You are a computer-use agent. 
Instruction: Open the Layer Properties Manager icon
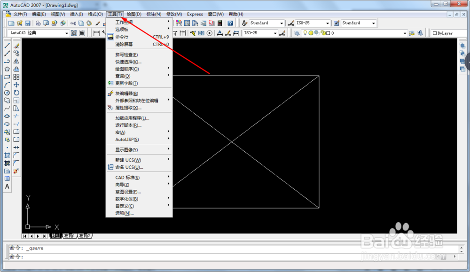click(x=297, y=33)
